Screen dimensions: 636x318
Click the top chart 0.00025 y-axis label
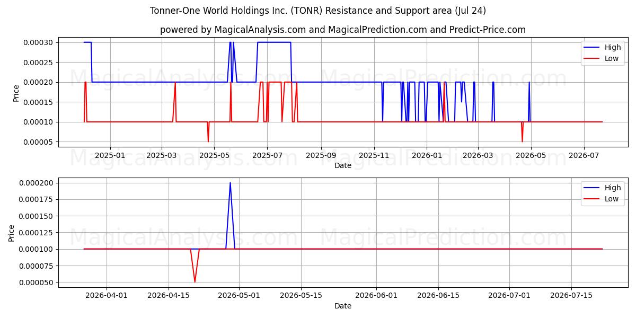(x=38, y=63)
